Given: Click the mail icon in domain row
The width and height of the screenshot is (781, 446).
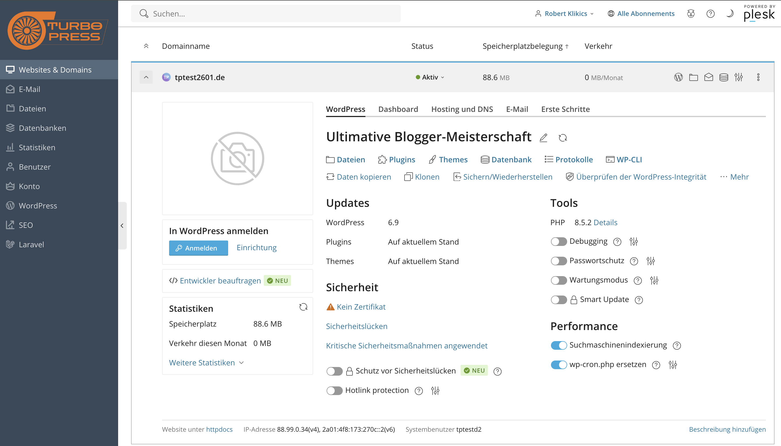Looking at the screenshot, I should [x=708, y=77].
